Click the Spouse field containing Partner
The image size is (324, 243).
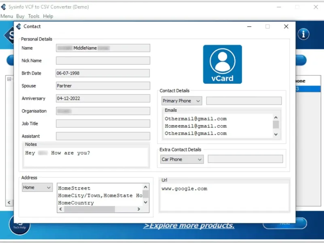pyautogui.click(x=103, y=86)
